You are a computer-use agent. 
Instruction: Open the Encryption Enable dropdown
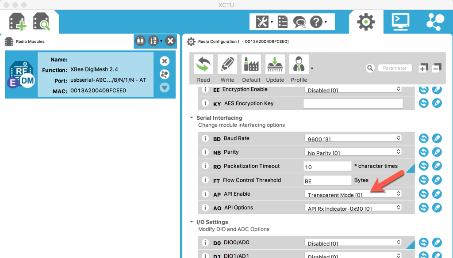pyautogui.click(x=353, y=90)
